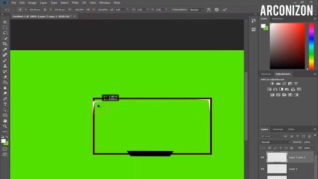Toggle the link width-height proportions button
This screenshot has width=318, height=179.
click(x=88, y=9)
